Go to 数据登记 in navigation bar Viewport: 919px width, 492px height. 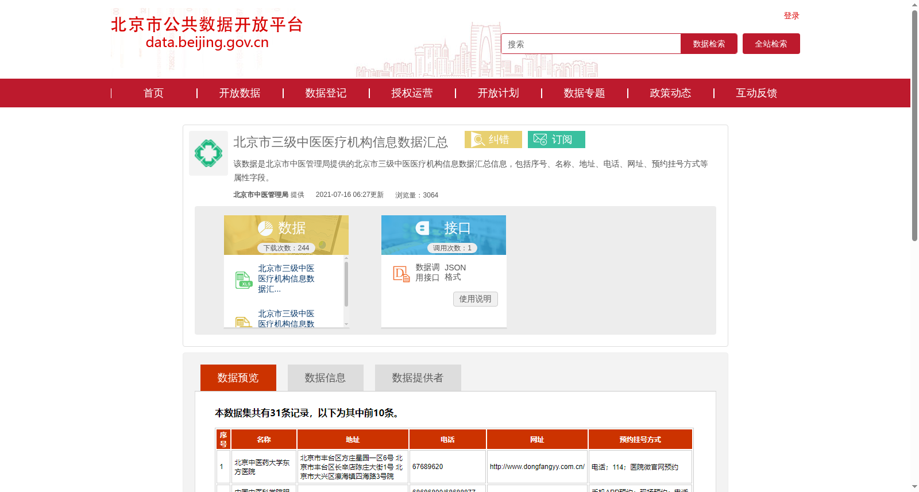[326, 93]
